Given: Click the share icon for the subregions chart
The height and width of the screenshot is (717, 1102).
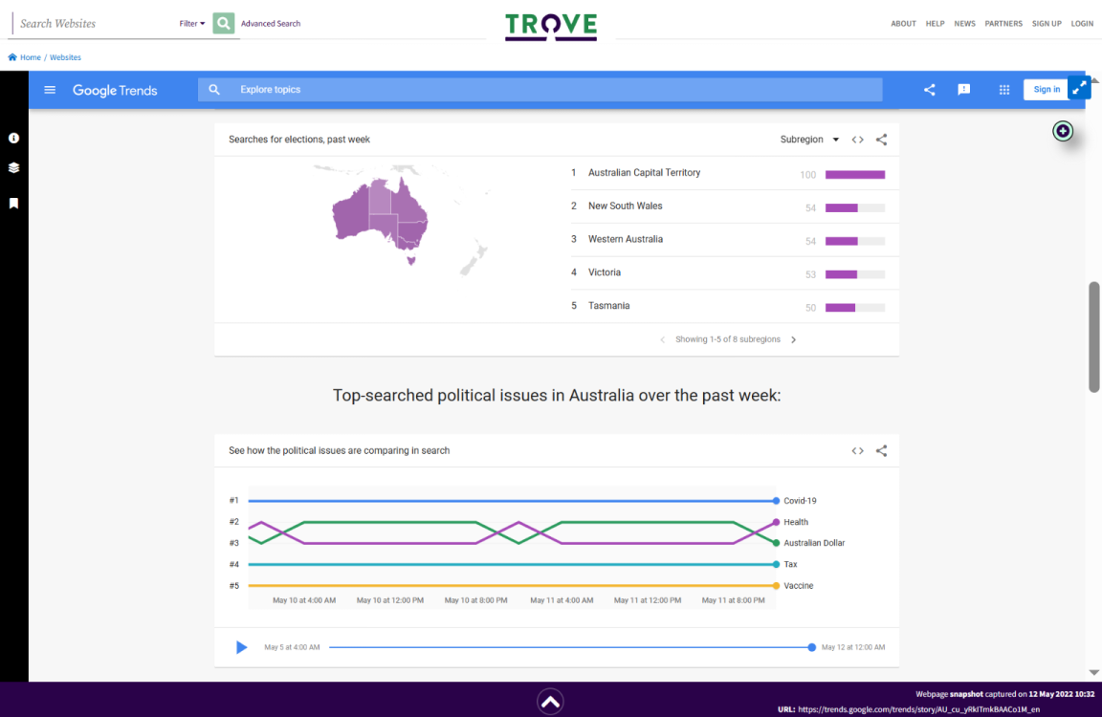Looking at the screenshot, I should tap(881, 139).
